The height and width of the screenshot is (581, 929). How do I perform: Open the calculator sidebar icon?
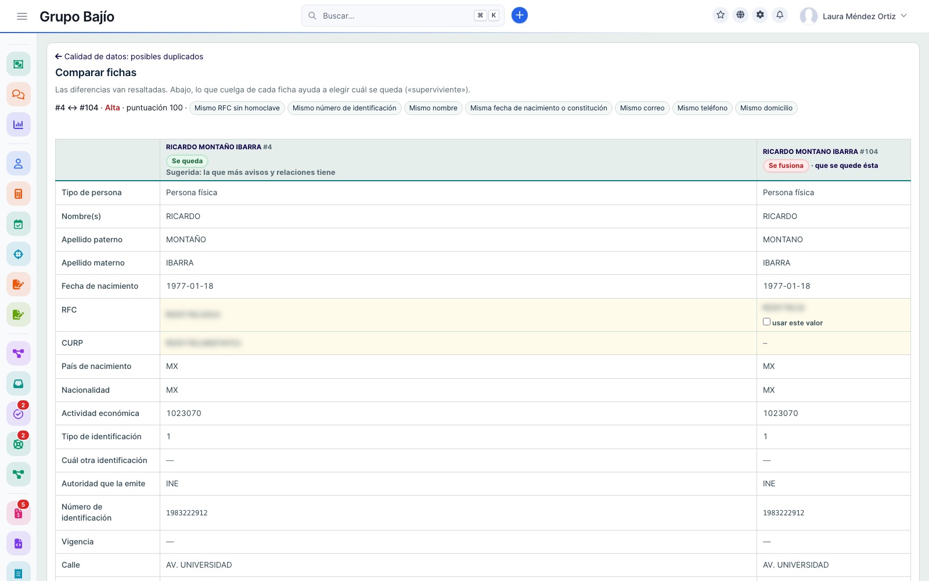coord(19,194)
